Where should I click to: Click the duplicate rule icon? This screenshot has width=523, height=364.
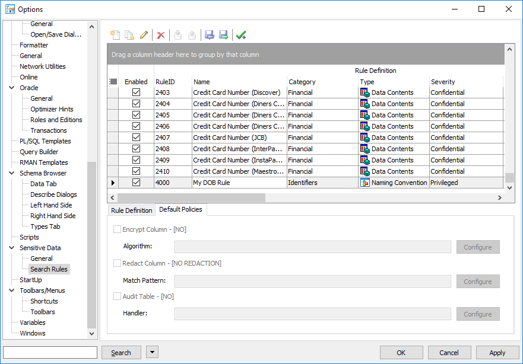coord(129,34)
